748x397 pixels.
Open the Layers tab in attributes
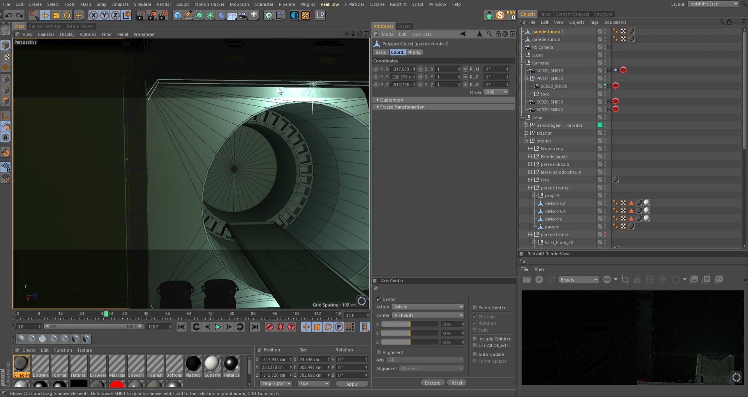pos(404,26)
